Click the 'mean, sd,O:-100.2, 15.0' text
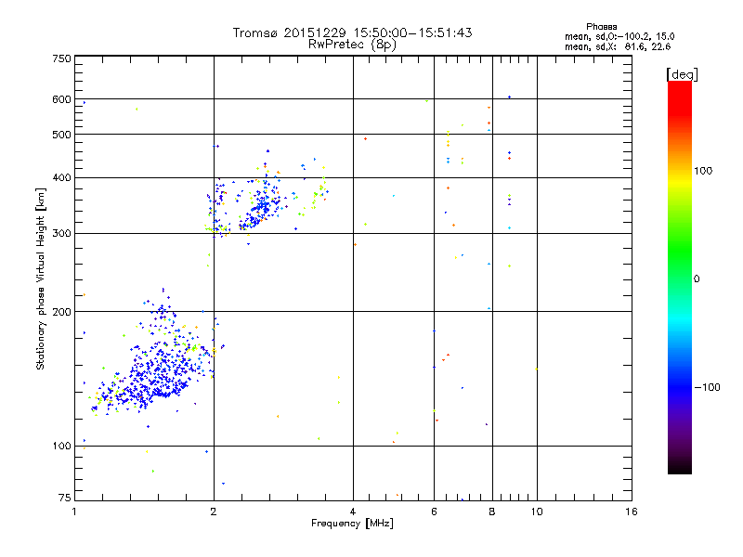 619,36
